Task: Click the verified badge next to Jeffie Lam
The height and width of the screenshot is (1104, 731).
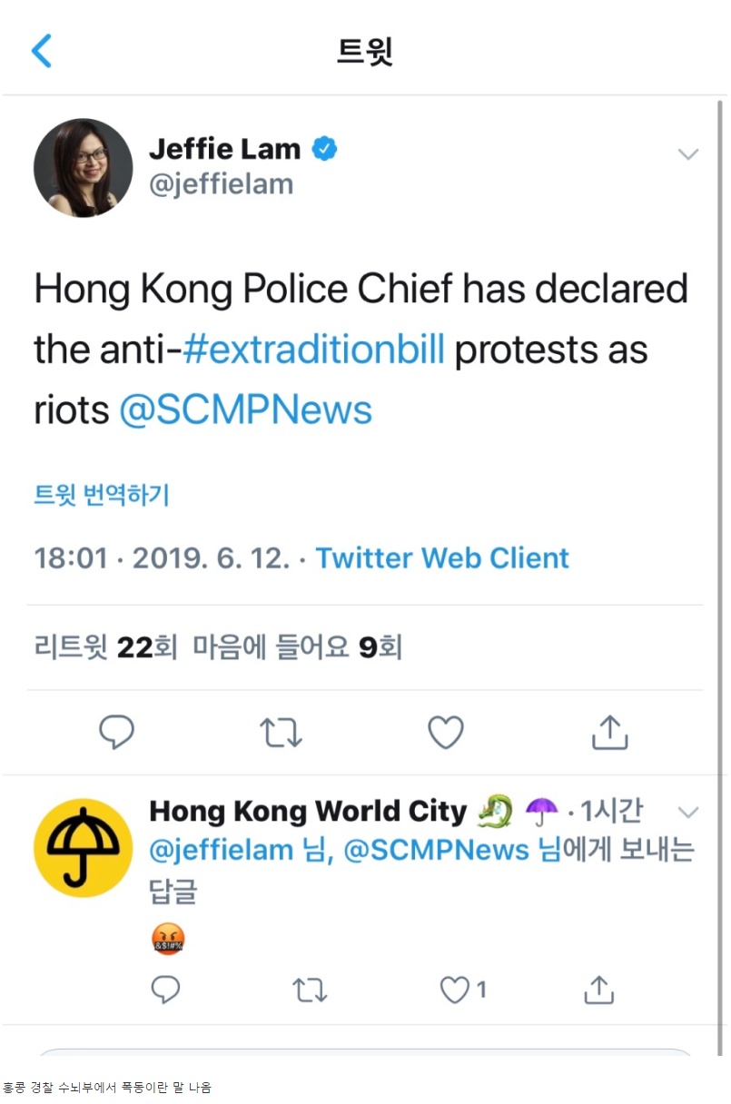Action: pos(323,148)
